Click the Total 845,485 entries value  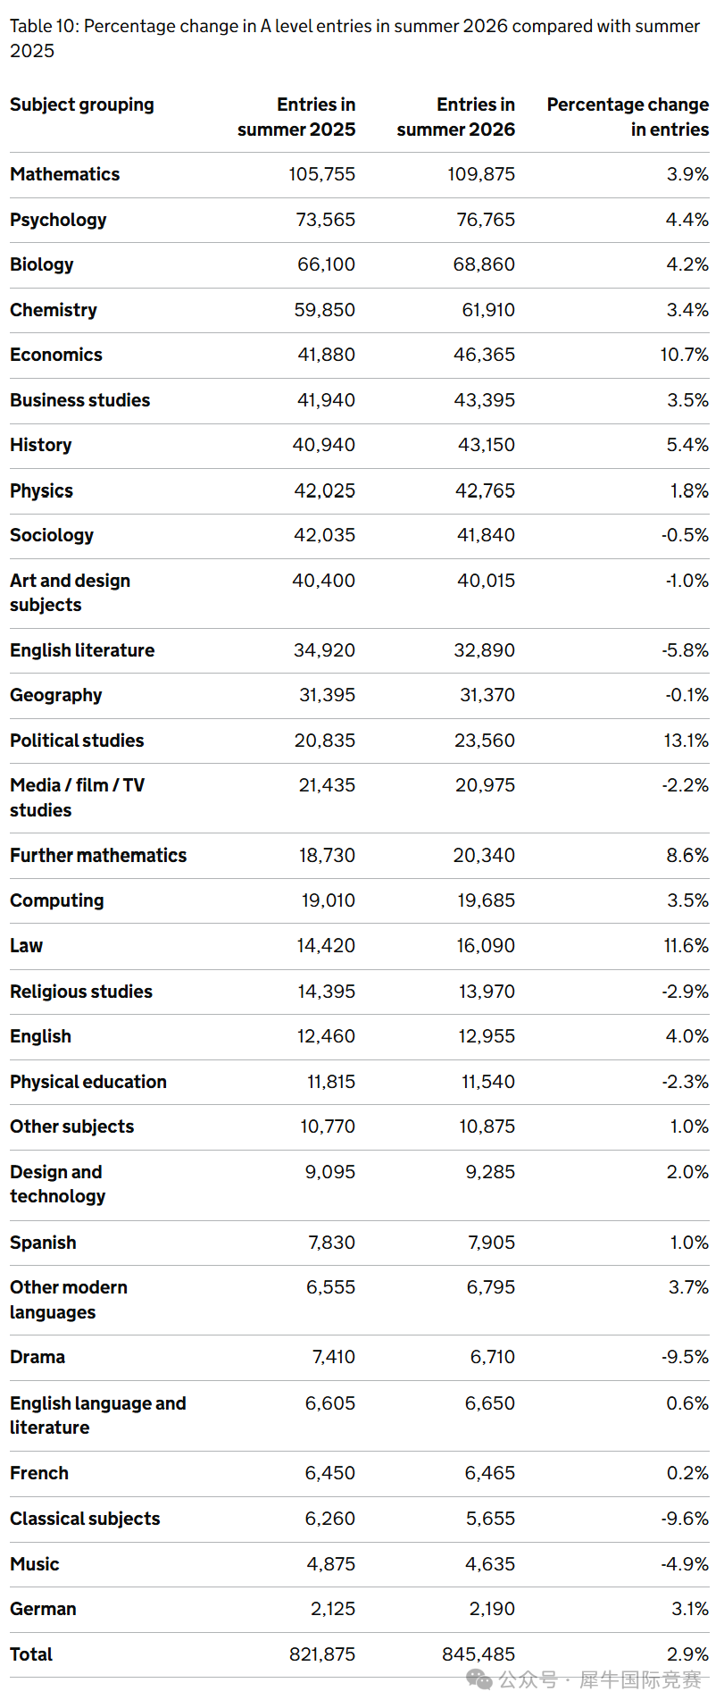[479, 1654]
